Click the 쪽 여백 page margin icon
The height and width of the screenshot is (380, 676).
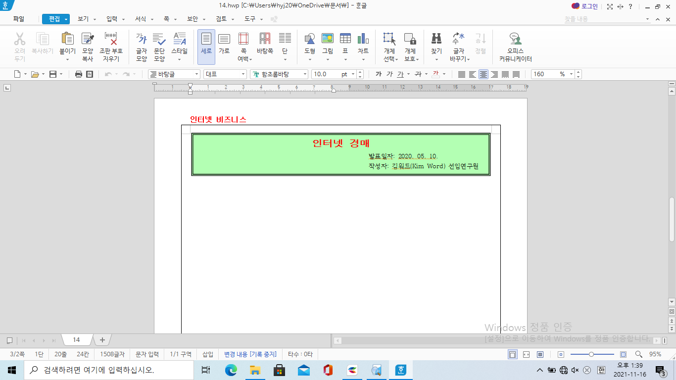pos(243,39)
